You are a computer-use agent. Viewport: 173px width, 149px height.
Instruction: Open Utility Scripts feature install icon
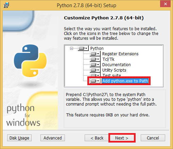point(95,70)
